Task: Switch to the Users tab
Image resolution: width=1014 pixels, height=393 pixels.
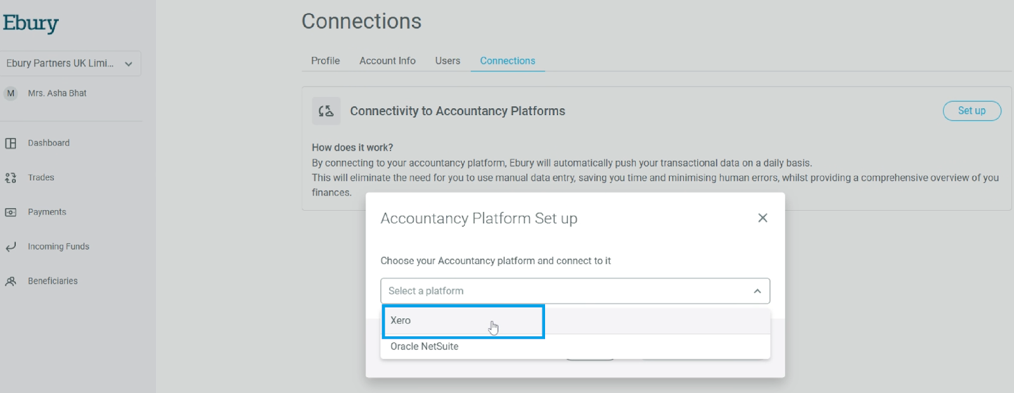Action: 447,61
